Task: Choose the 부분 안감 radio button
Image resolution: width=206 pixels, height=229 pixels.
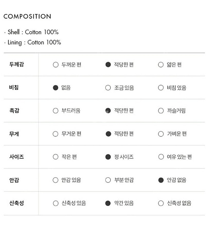Action: [108, 180]
